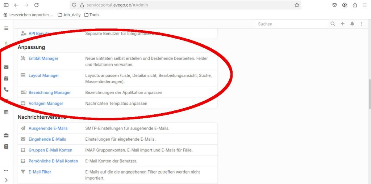371x184 pixels.
Task: Open the Entität Manager link
Action: click(43, 58)
